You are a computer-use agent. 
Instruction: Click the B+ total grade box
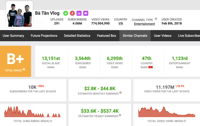click(x=15, y=61)
